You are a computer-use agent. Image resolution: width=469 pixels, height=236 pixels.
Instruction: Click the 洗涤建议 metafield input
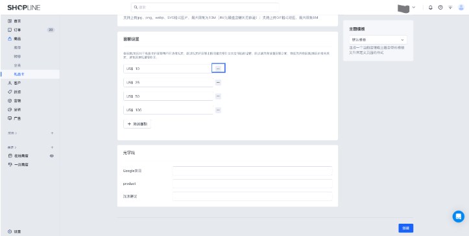pos(252,197)
